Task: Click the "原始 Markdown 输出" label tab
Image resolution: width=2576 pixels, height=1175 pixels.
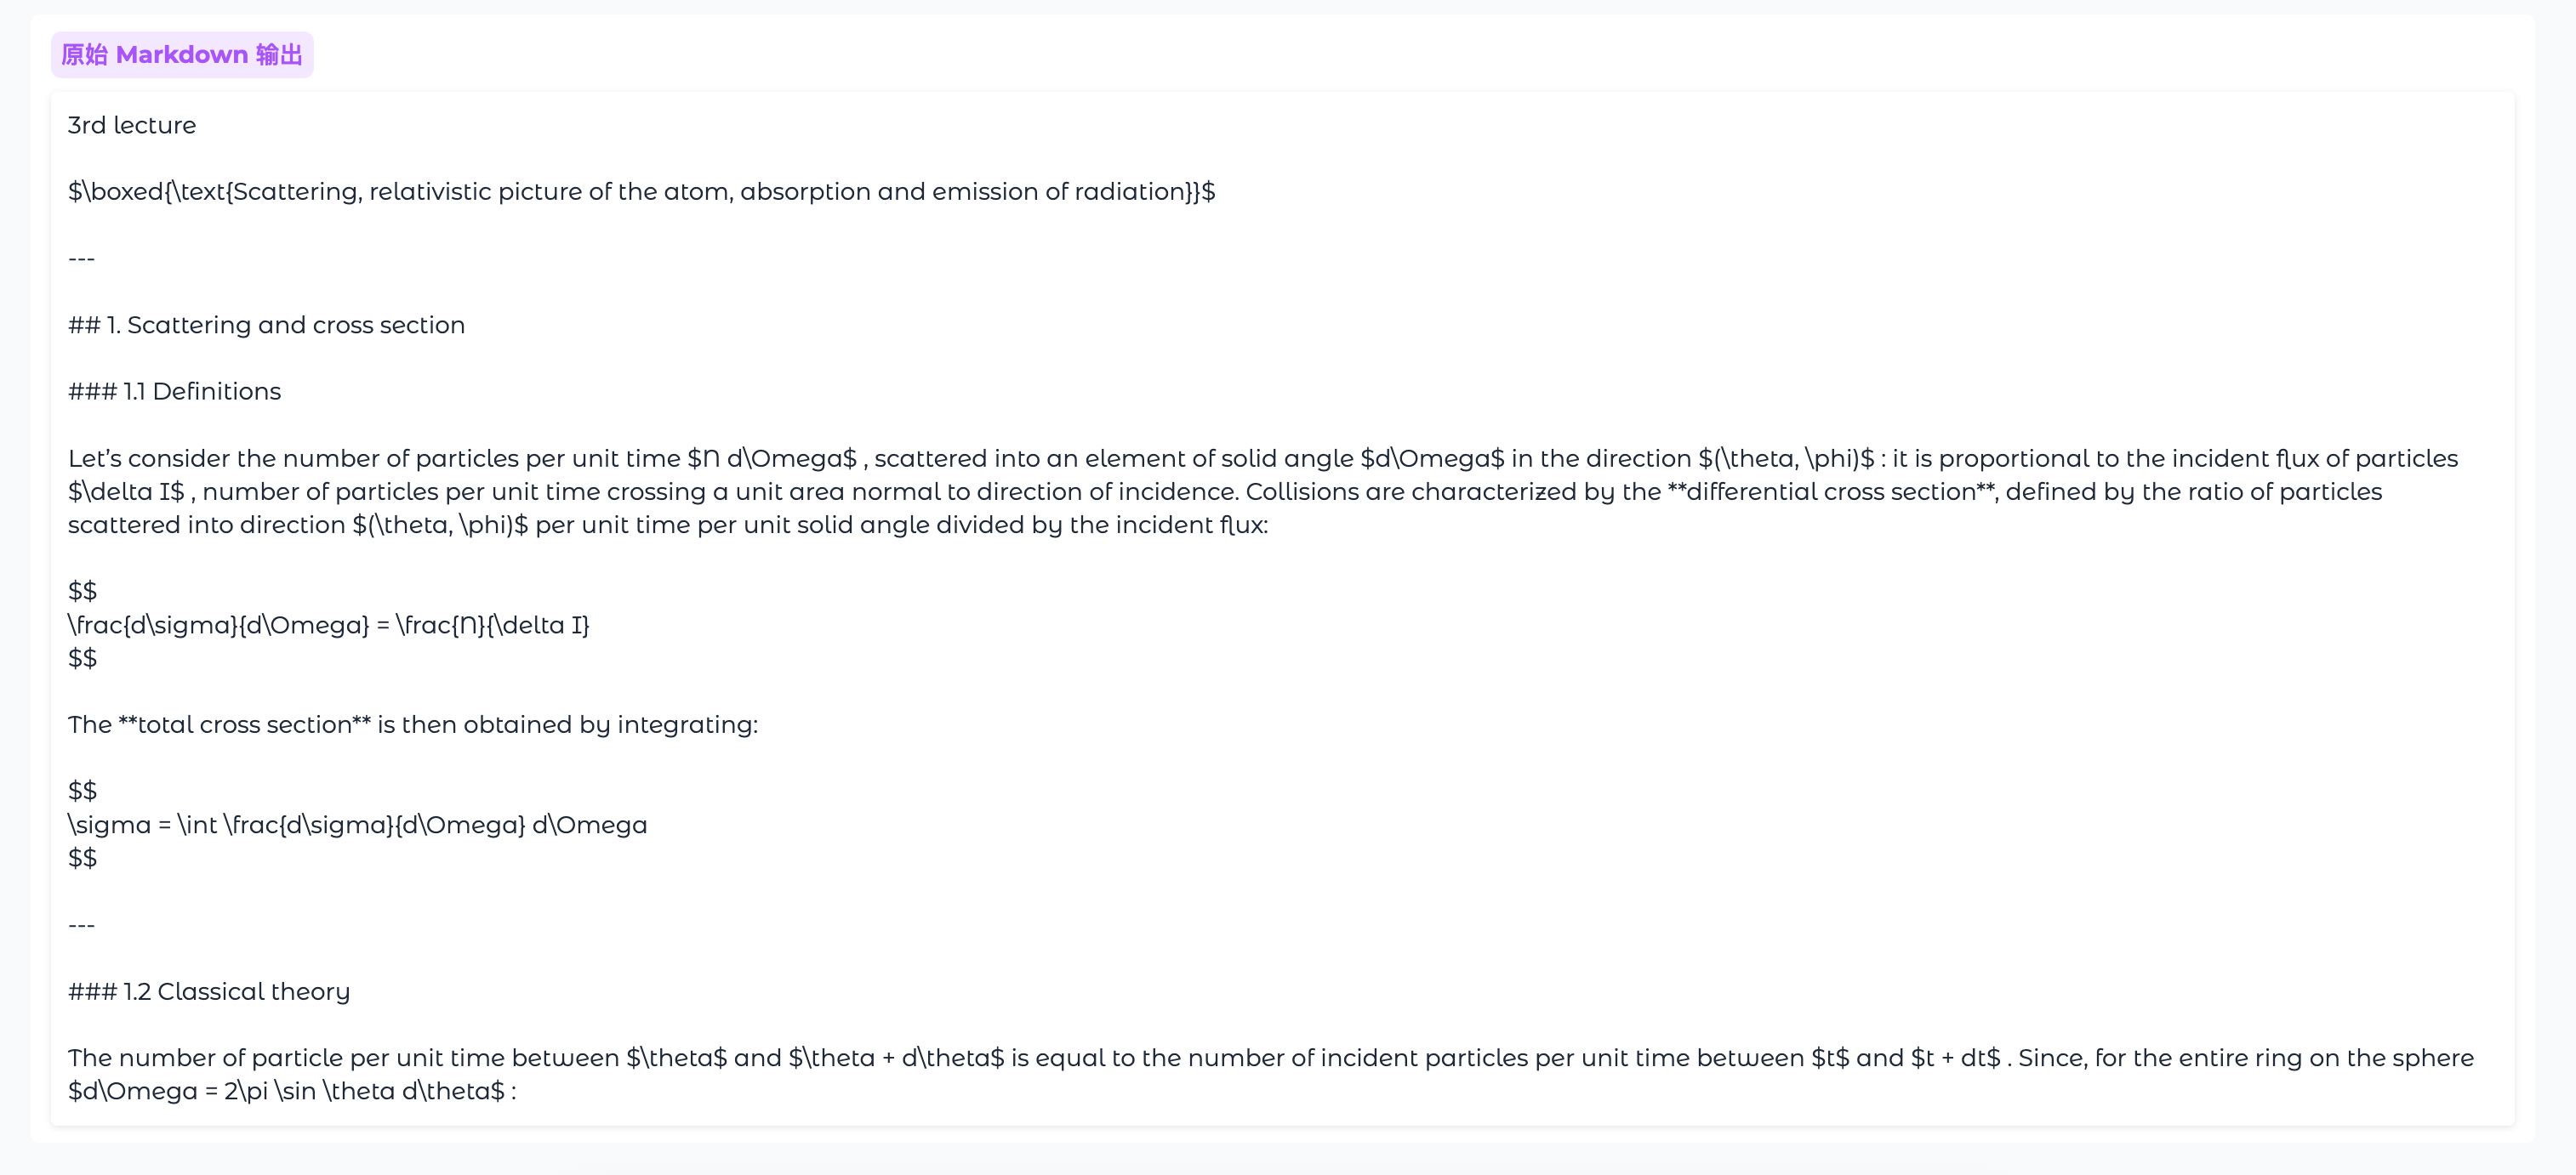Action: 182,55
